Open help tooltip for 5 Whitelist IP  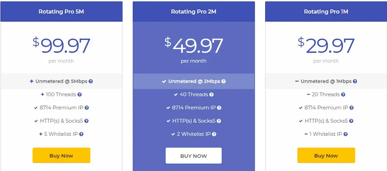click(x=81, y=134)
